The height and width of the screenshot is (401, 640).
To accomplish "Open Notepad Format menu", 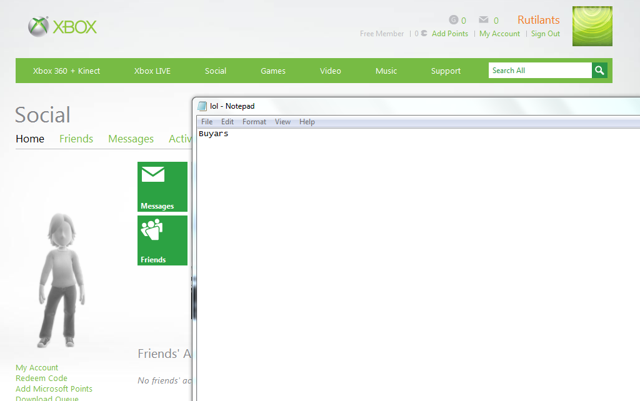I will click(254, 122).
